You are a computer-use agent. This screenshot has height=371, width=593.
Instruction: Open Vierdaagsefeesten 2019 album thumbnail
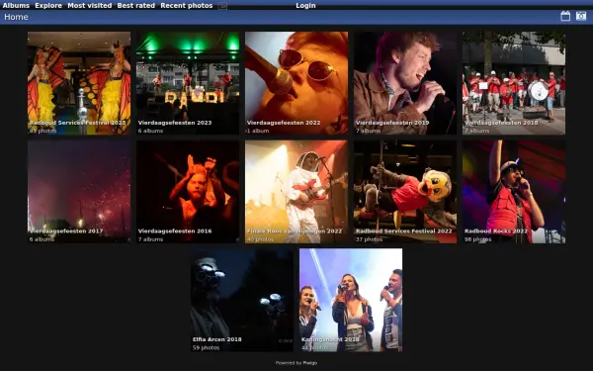click(x=405, y=83)
